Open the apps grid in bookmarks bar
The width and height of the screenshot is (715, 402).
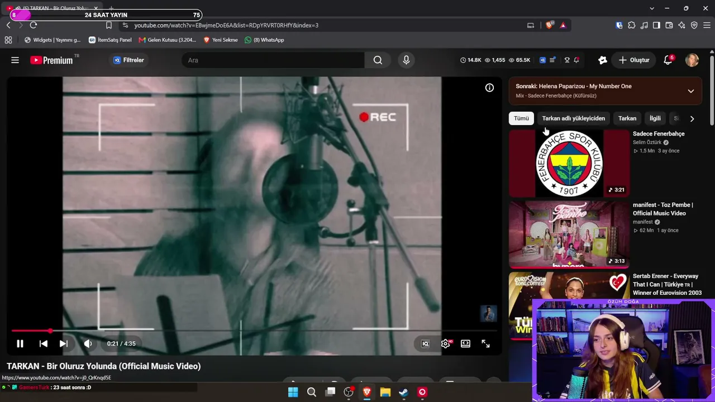click(x=8, y=40)
